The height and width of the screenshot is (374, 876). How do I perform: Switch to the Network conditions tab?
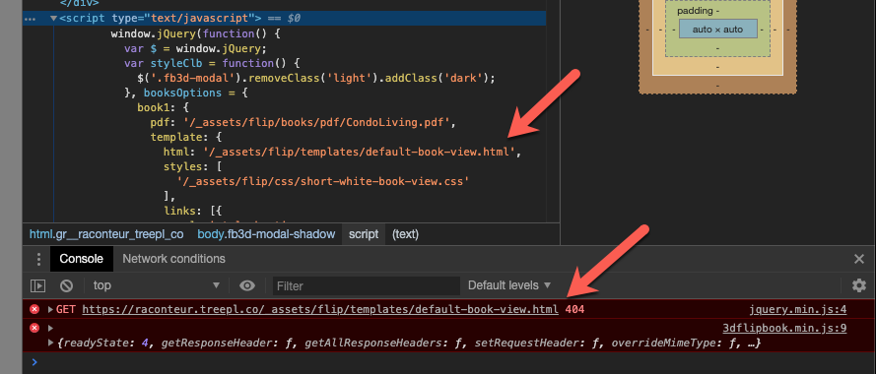tap(173, 259)
